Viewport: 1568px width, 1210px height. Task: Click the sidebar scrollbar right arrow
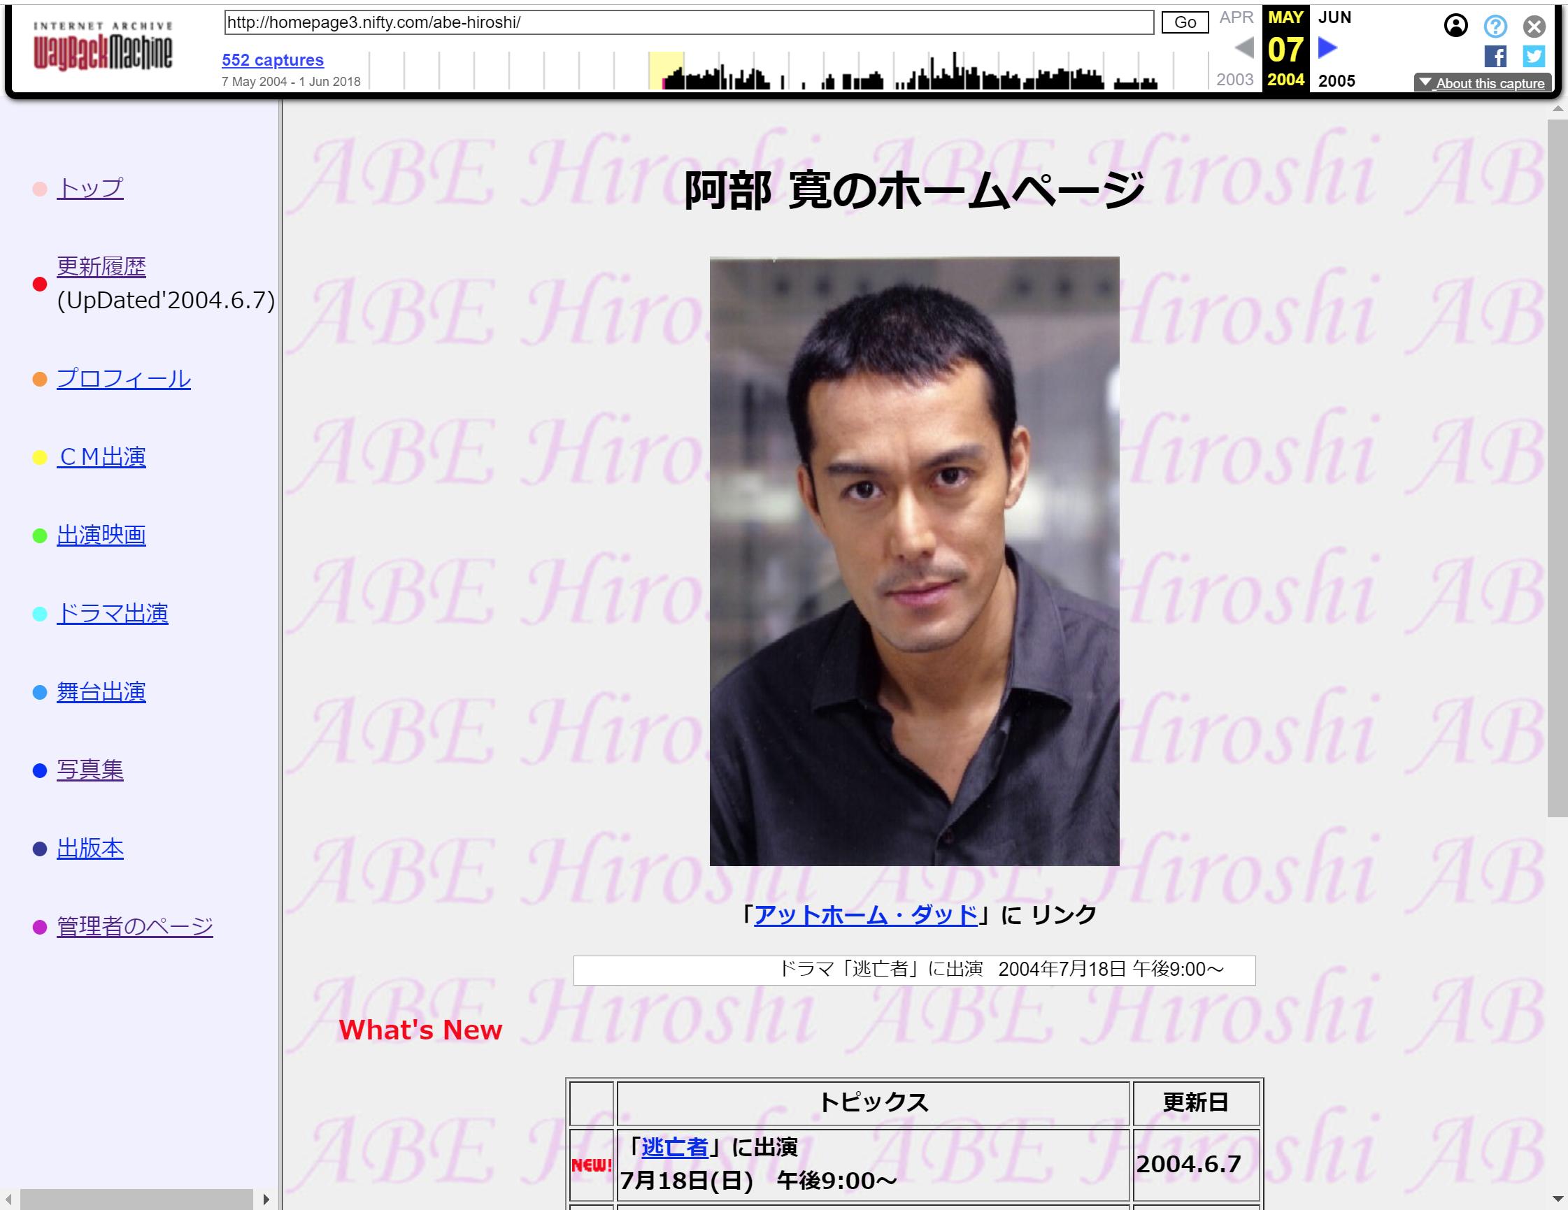point(266,1200)
